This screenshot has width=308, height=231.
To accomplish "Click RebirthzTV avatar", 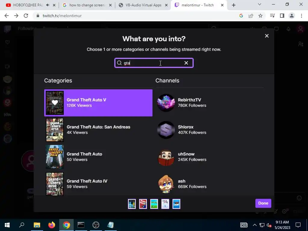I will point(166,103).
